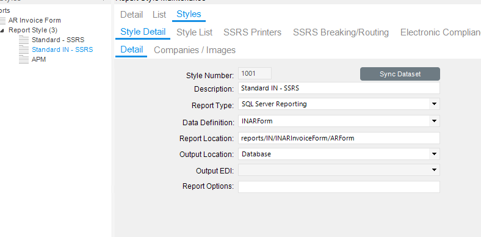Click the Output EDI label
This screenshot has width=481, height=237.
tap(215, 170)
